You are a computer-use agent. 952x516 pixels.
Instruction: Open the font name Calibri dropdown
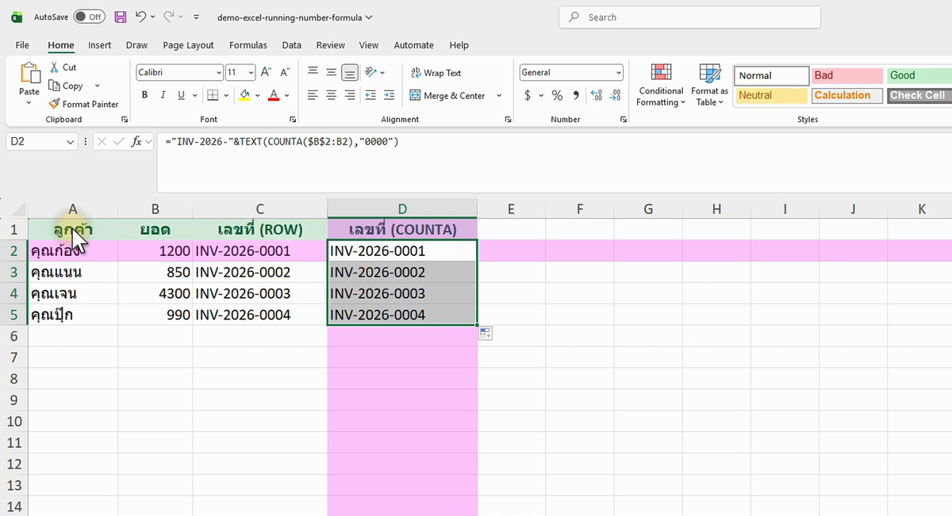tap(219, 72)
